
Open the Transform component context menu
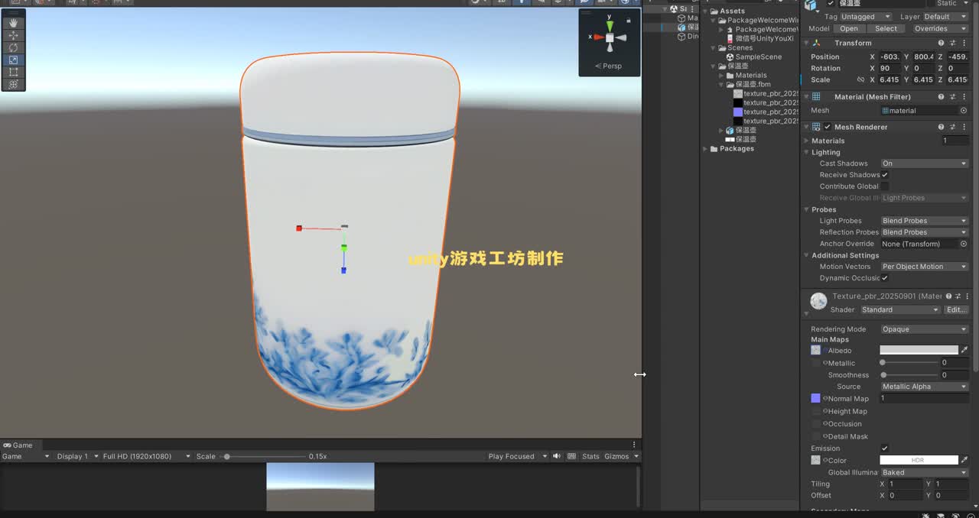[x=965, y=43]
